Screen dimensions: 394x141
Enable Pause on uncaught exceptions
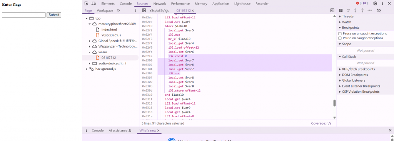(x=340, y=33)
